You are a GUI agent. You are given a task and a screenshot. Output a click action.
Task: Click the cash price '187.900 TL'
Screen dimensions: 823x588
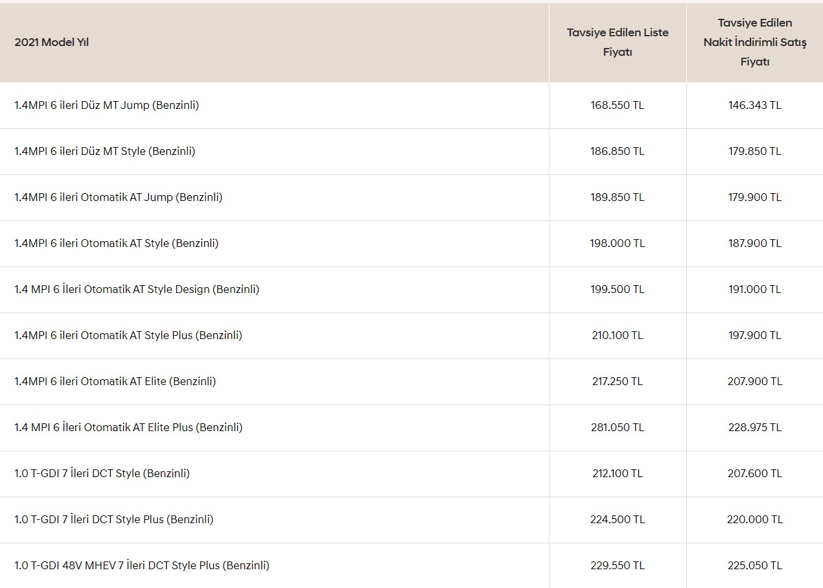point(755,243)
